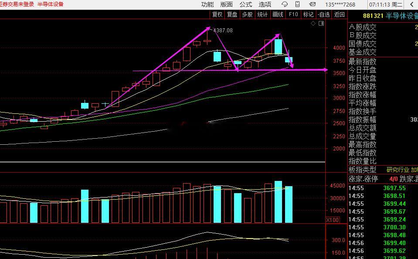This screenshot has height=259, width=418.
Task: Click the 返回 button
Action: [339, 15]
